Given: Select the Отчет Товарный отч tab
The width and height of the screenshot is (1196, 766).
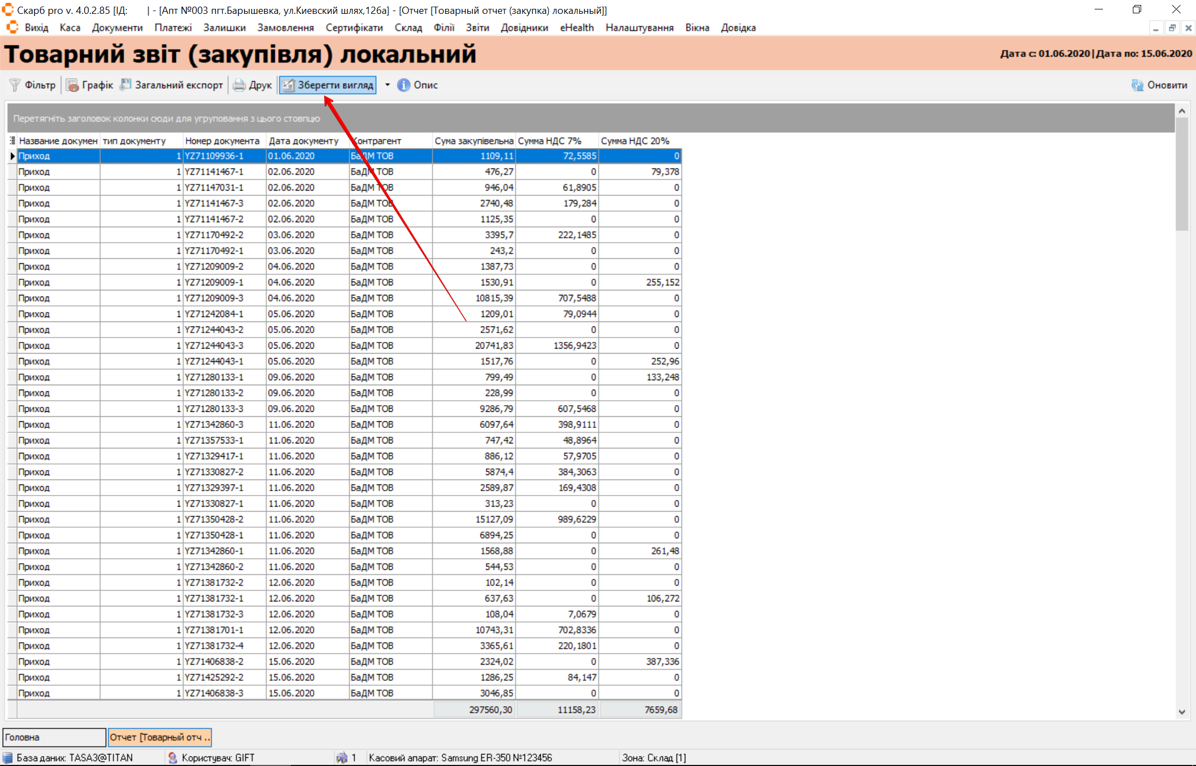Looking at the screenshot, I should (160, 737).
